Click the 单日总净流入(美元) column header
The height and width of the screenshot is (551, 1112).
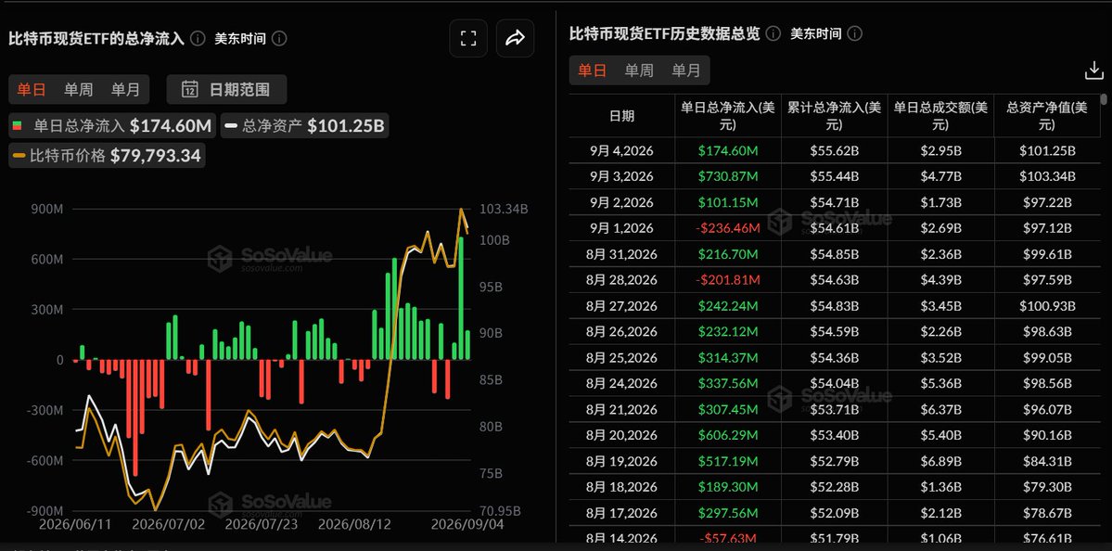728,116
